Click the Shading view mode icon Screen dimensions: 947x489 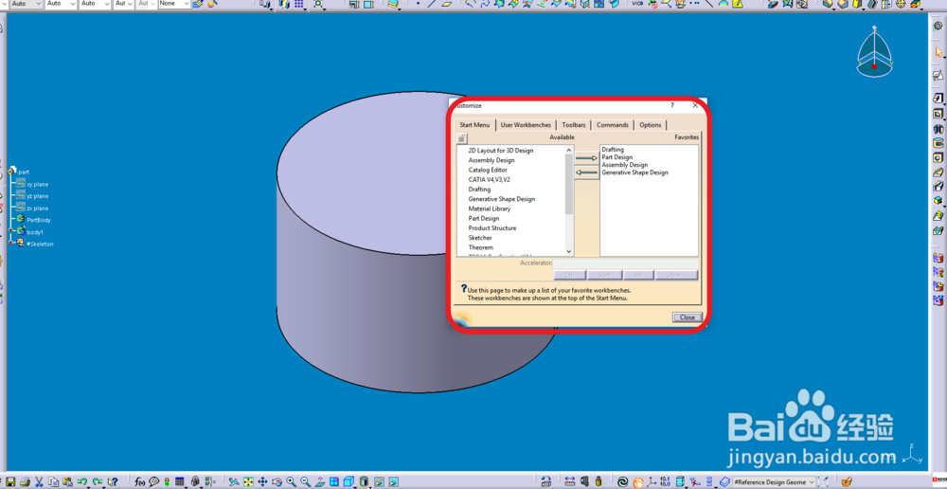365,481
